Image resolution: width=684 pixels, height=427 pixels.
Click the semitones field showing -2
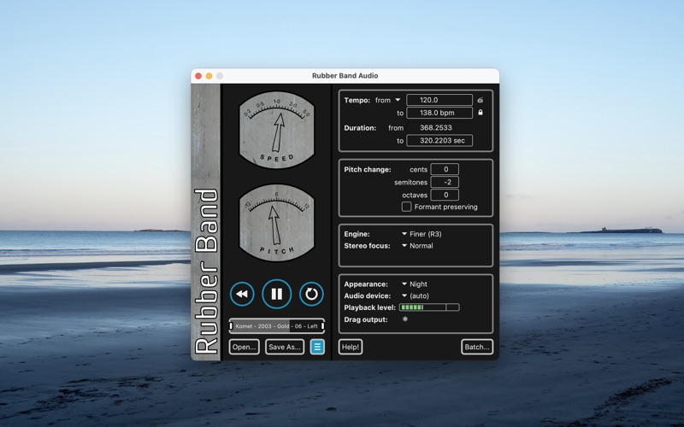tap(445, 182)
